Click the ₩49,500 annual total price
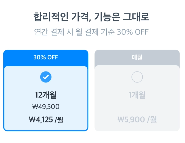Image resolution: width=185 pixels, height=143 pixels. [46, 107]
